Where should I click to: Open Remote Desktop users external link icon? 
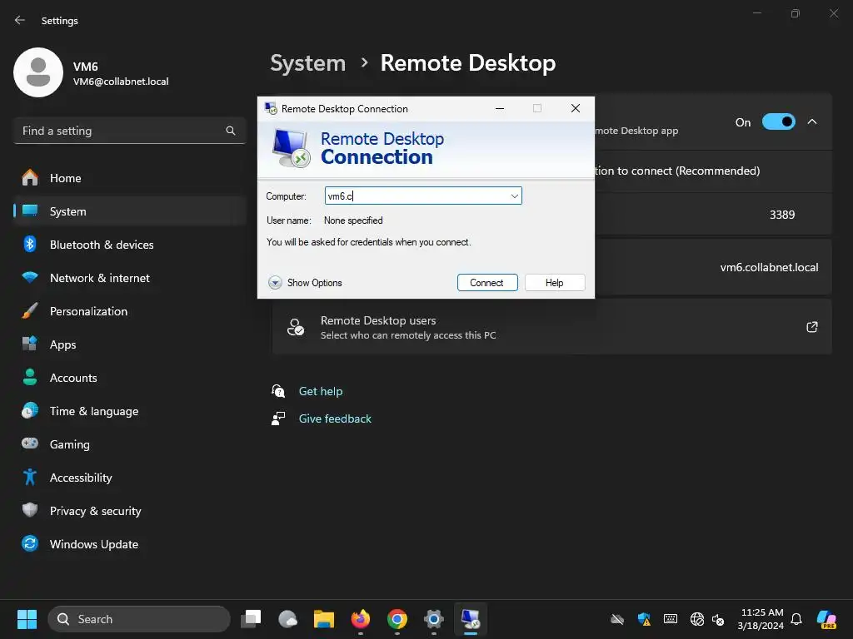coord(811,327)
